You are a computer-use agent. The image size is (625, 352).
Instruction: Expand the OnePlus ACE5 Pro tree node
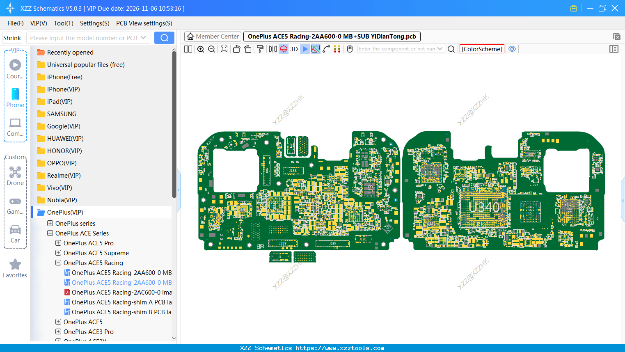tap(58, 243)
